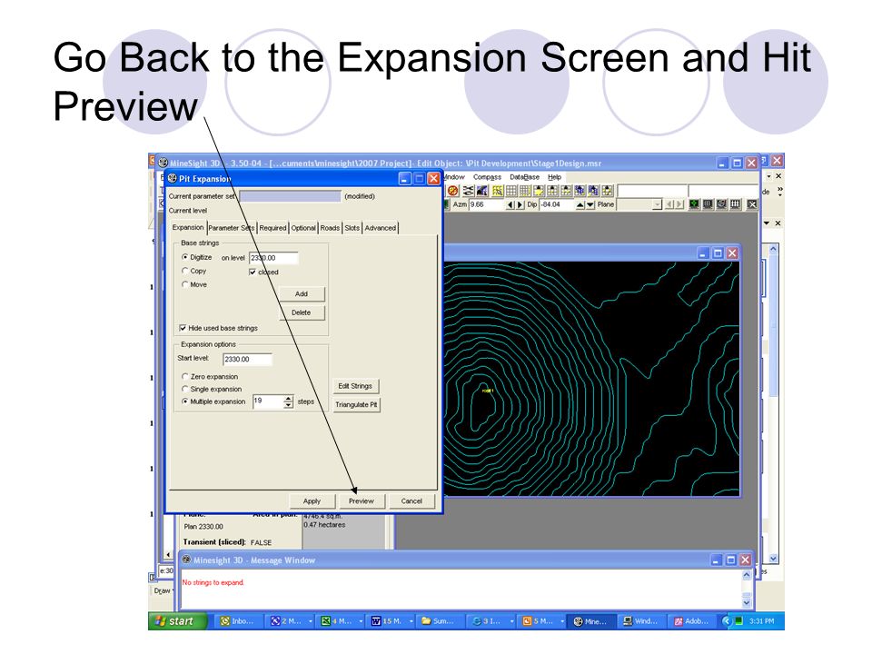Click the Start level input field
Image resolution: width=872 pixels, height=654 pixels.
click(247, 360)
